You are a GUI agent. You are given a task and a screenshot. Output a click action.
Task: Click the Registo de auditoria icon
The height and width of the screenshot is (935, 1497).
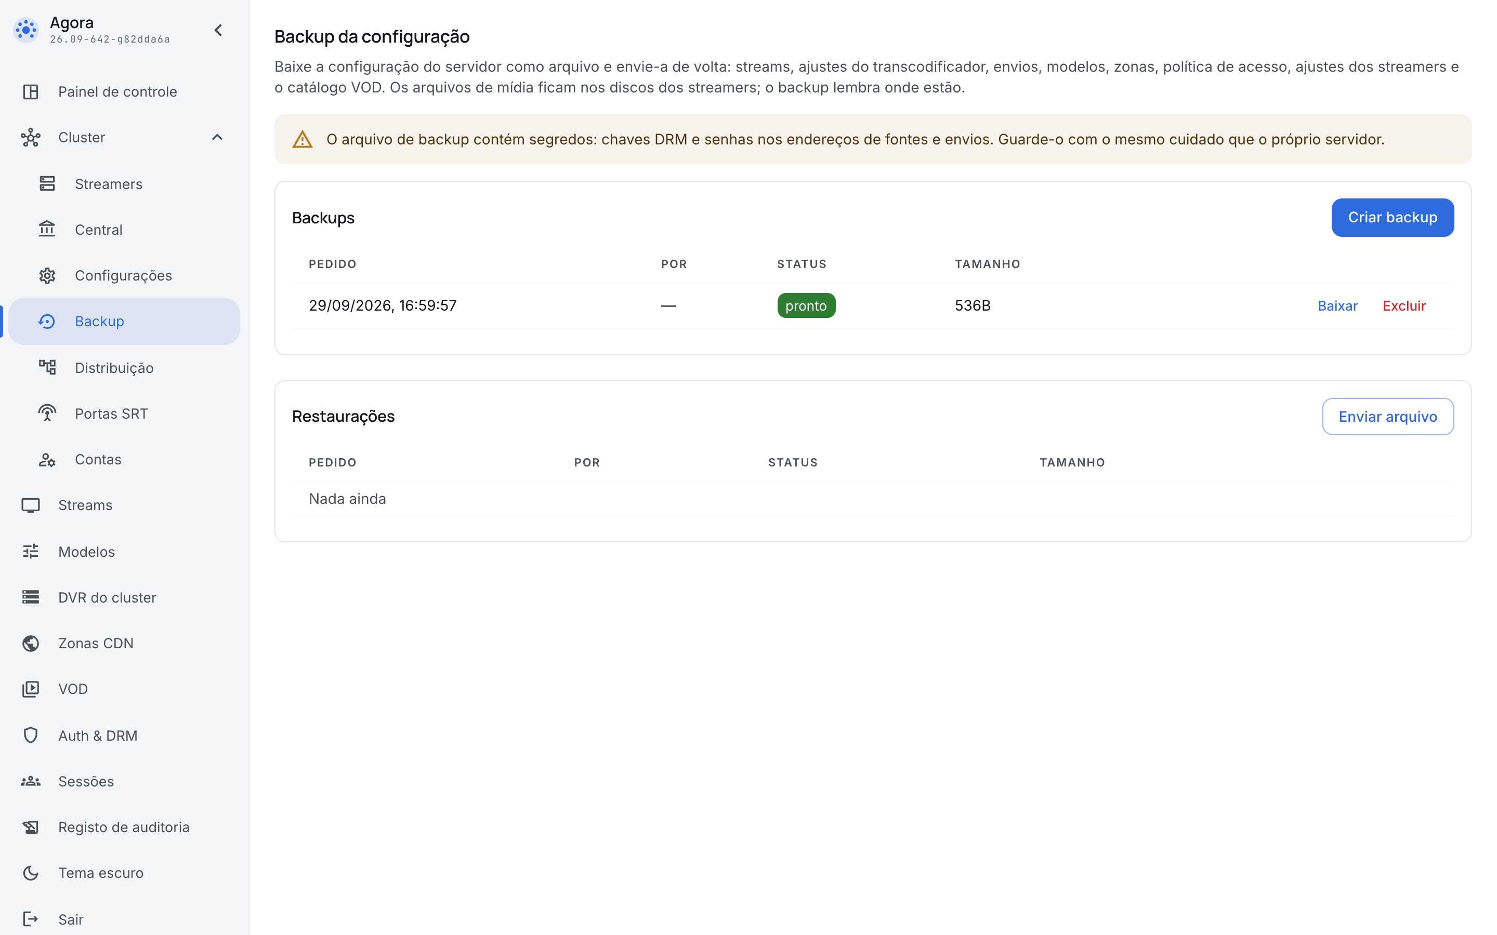(x=30, y=827)
